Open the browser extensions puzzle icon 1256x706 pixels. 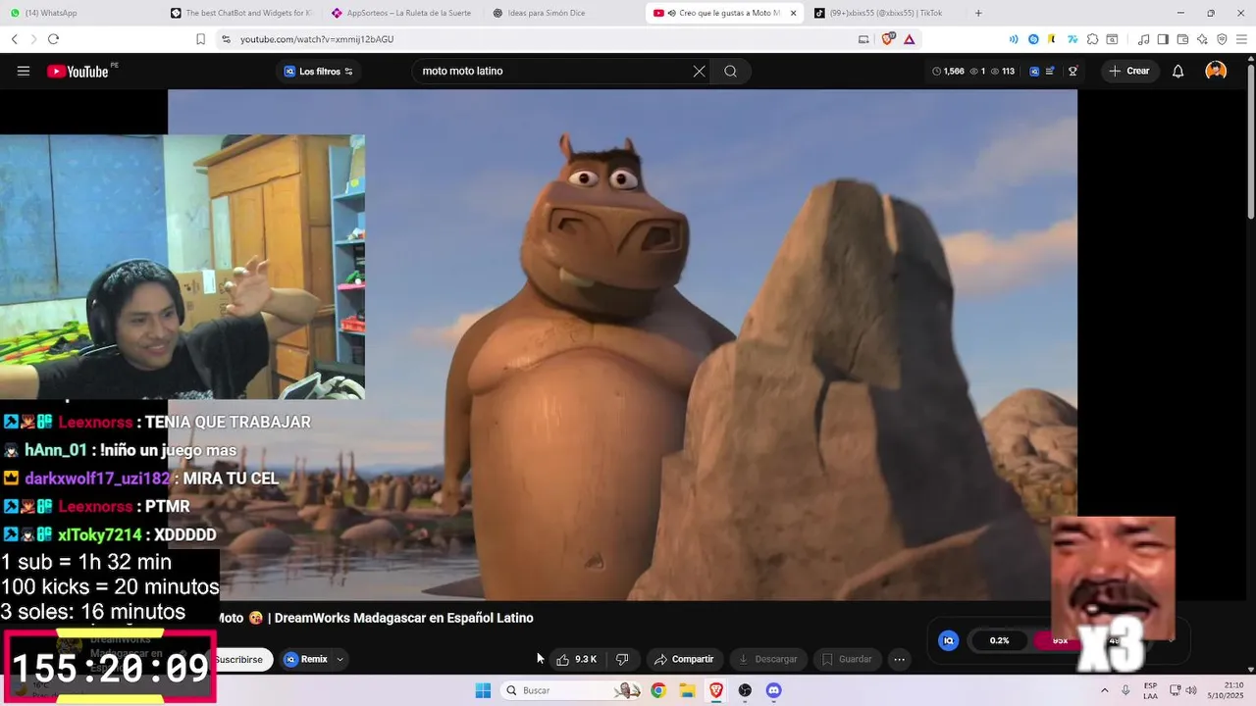point(1092,39)
